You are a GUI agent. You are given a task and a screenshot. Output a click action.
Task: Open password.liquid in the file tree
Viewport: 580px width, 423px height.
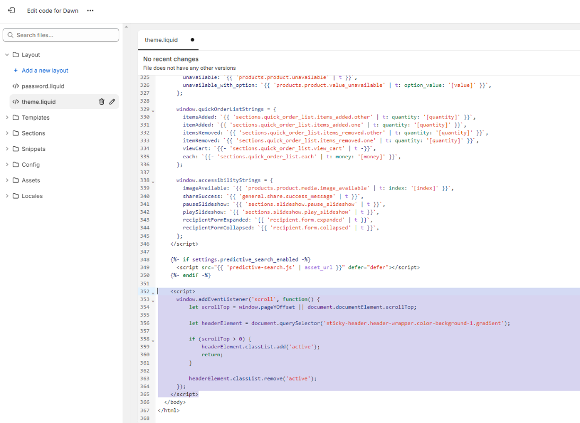click(x=42, y=86)
